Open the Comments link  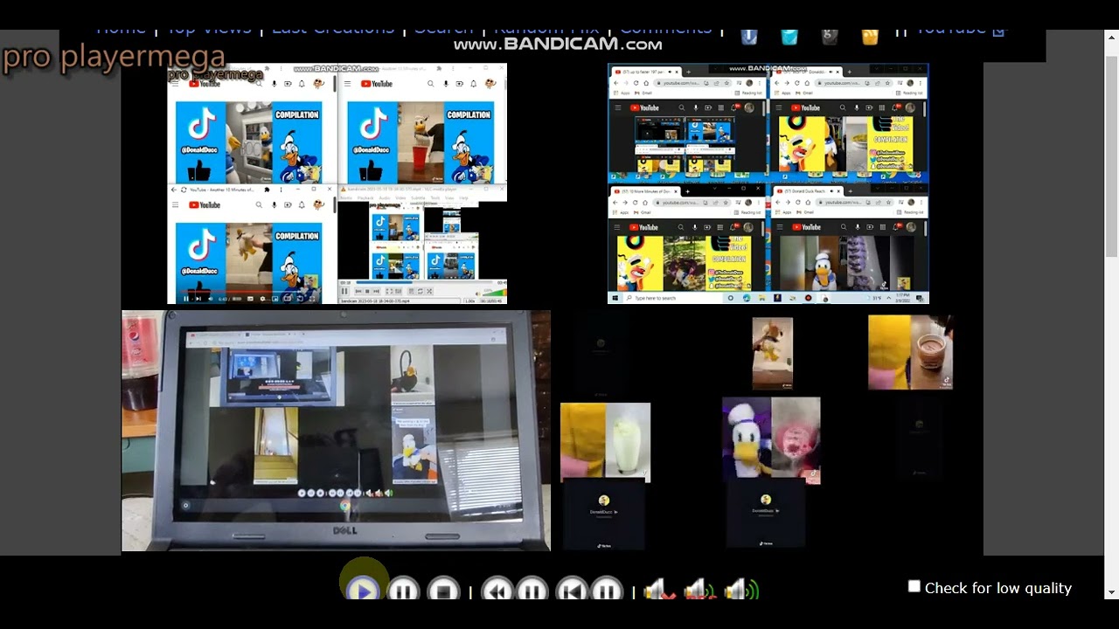tap(666, 30)
